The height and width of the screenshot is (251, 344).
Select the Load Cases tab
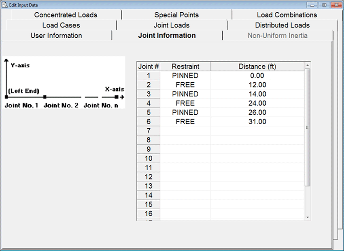(61, 25)
